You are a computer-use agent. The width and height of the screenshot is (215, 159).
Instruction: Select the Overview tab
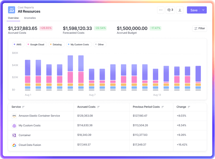pyautogui.click(x=13, y=18)
